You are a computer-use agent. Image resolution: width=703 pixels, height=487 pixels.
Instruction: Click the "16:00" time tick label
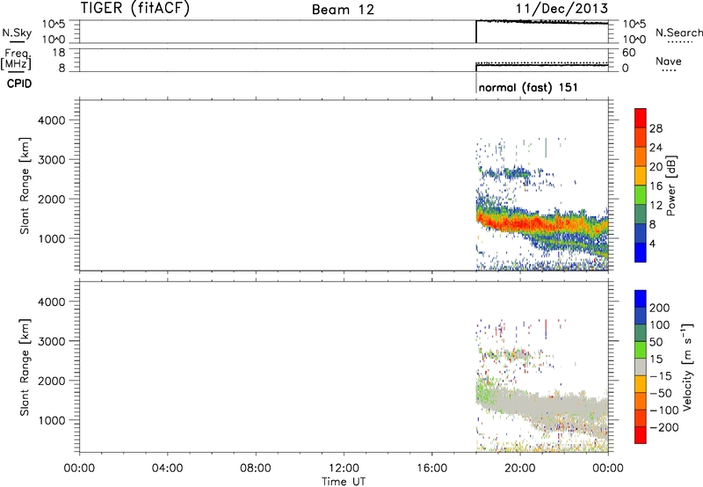[431, 469]
